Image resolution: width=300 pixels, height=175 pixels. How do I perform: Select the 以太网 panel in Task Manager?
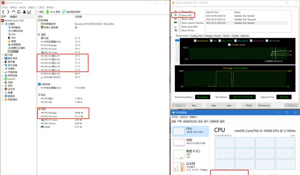[x=190, y=166]
